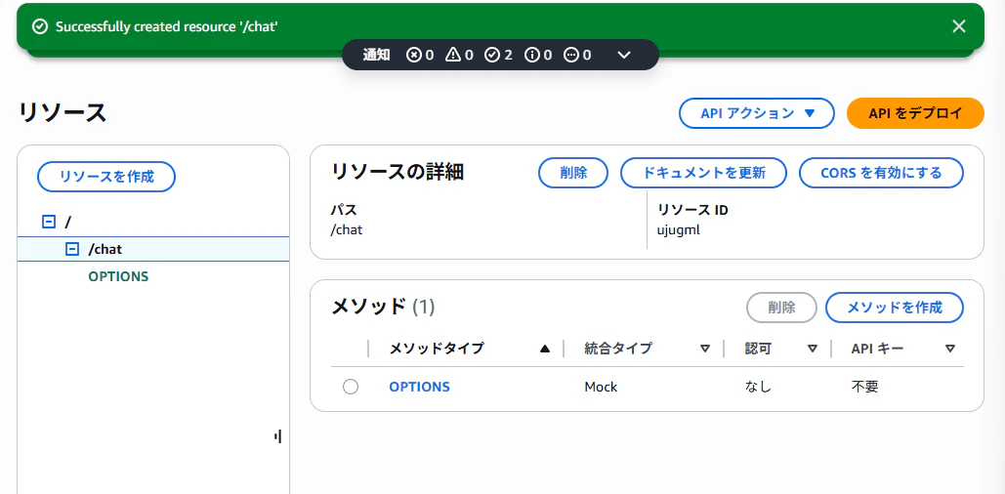Click the error count icon in notification bar

point(413,55)
